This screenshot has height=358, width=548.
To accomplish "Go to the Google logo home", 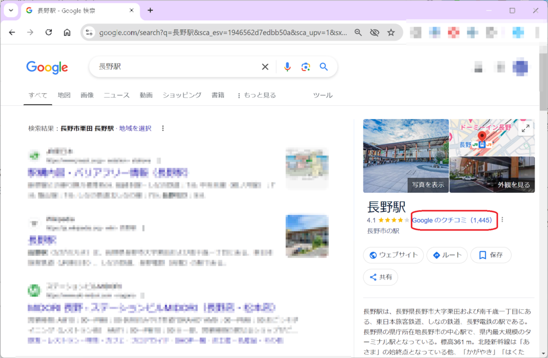I will coord(47,67).
